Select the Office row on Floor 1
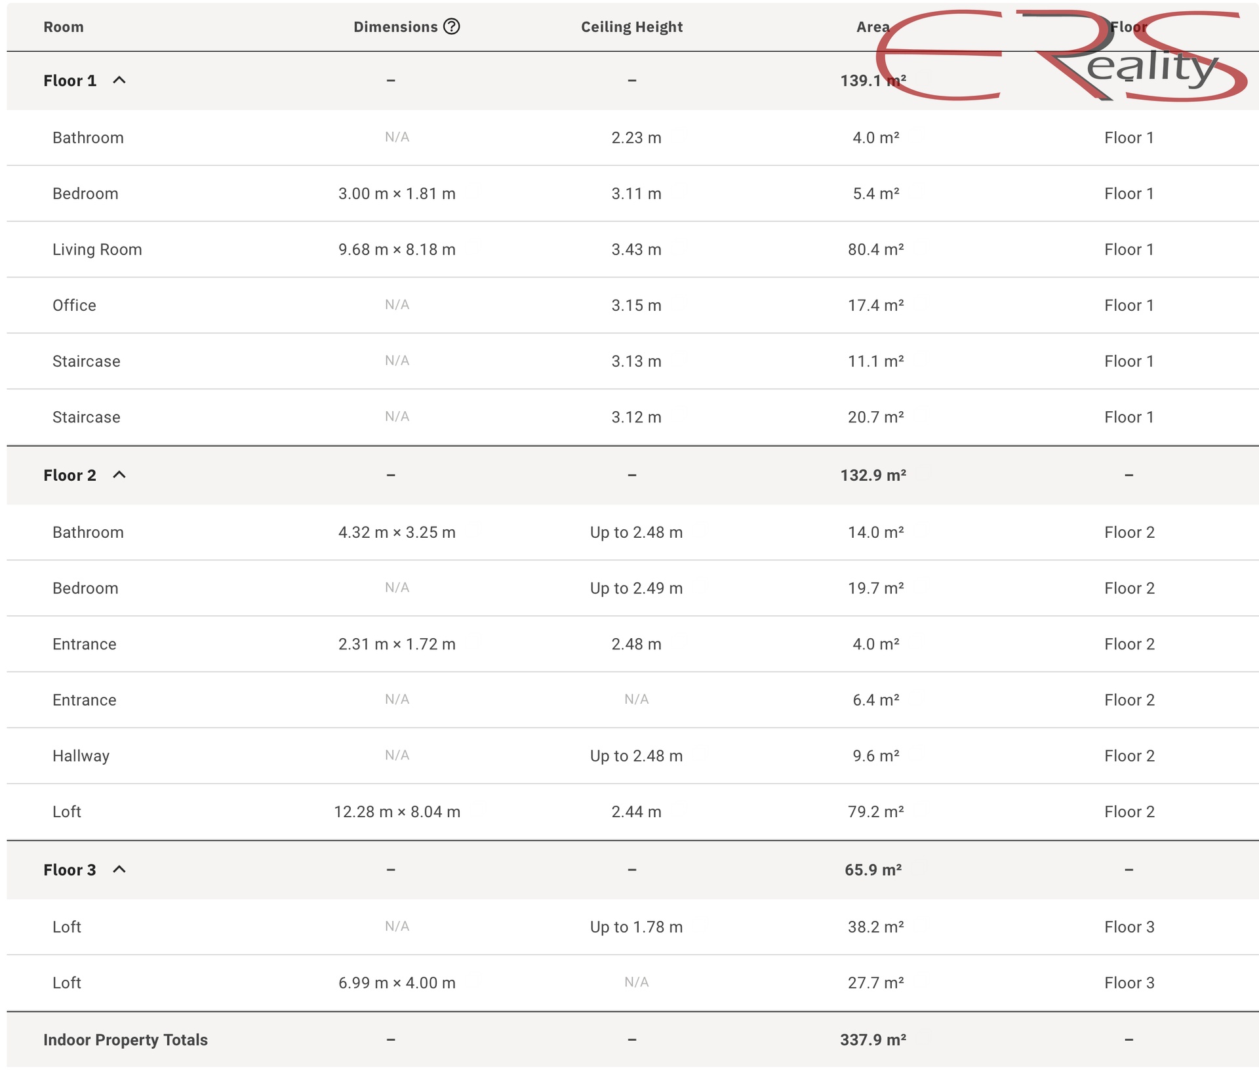Image resolution: width=1259 pixels, height=1071 pixels. [x=74, y=305]
